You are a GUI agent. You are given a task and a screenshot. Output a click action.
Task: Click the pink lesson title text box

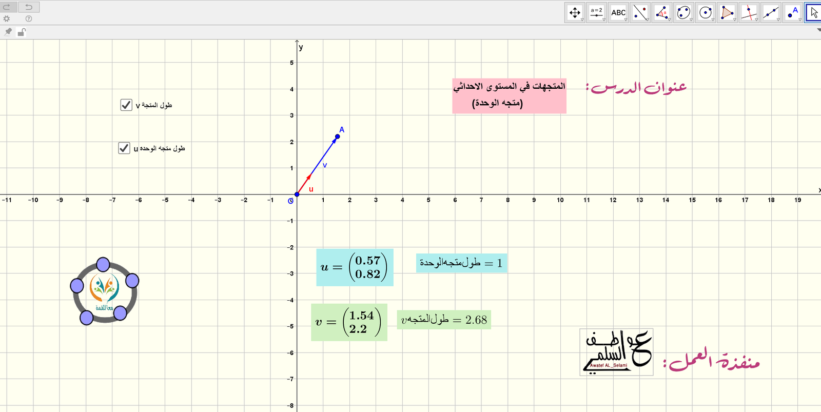coord(509,95)
